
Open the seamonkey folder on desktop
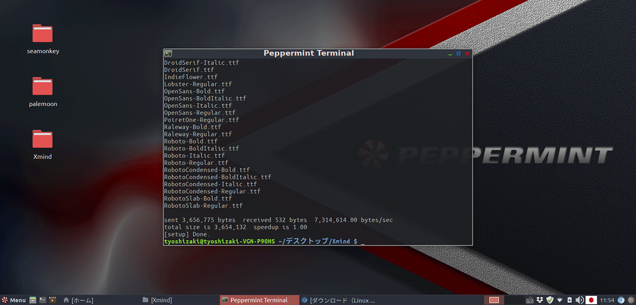click(42, 34)
